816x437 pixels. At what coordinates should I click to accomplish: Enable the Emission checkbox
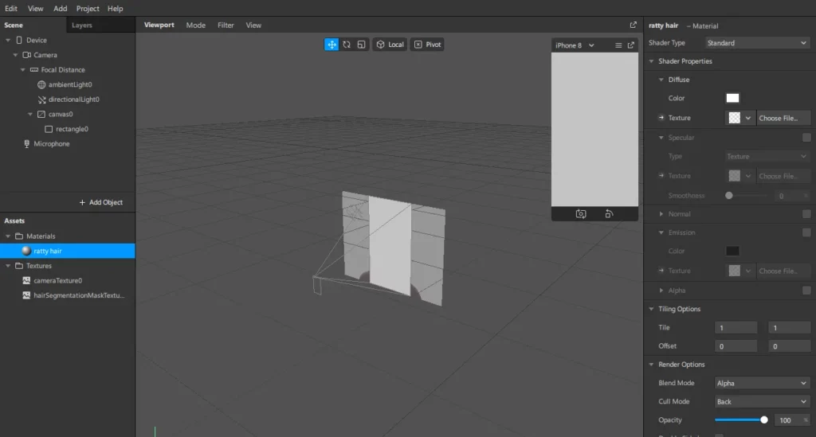coord(806,232)
